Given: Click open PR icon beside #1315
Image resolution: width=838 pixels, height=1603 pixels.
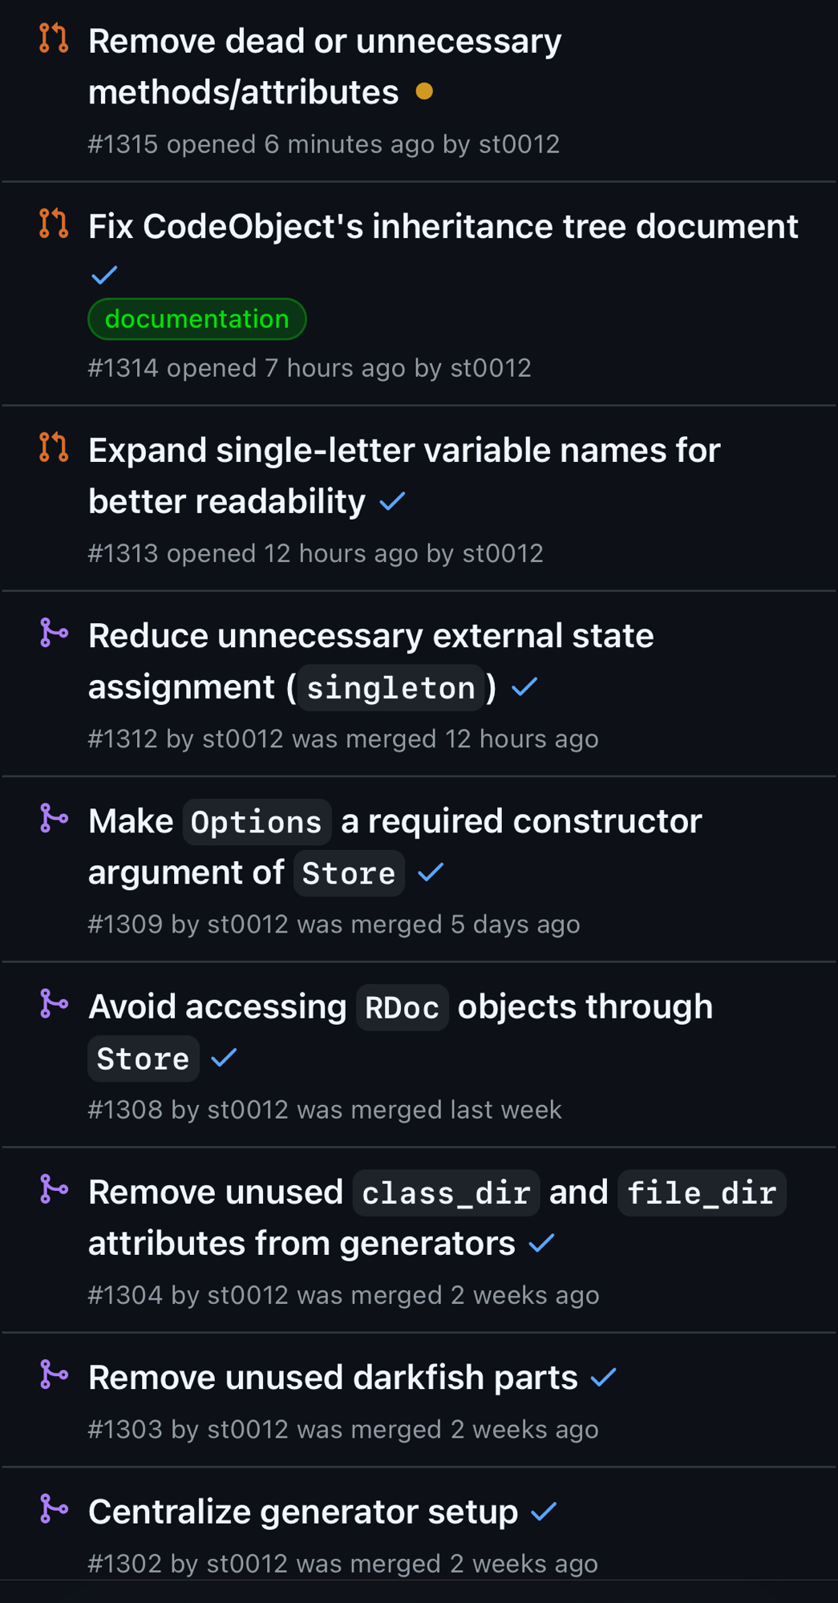Looking at the screenshot, I should click(54, 38).
